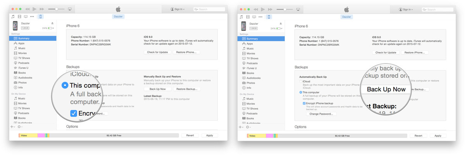Open Music library icon in right window toolbar
Viewport: 465px width, 155px height.
pos(241,17)
